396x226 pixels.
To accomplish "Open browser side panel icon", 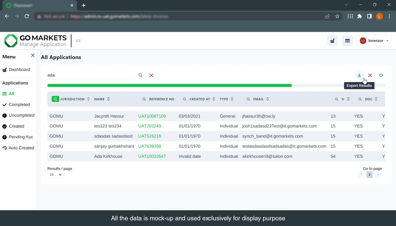I will pyautogui.click(x=369, y=16).
